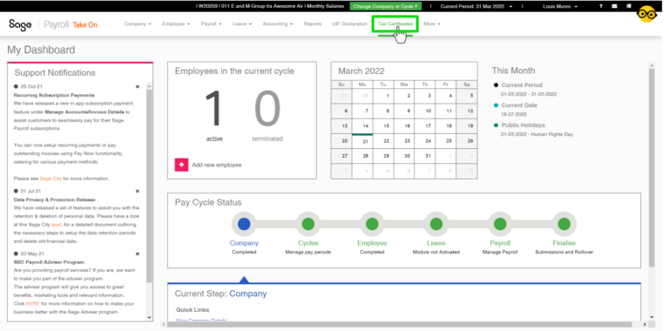Select the Finalise pay cycle step circle
This screenshot has height=331, width=669.
564,224
